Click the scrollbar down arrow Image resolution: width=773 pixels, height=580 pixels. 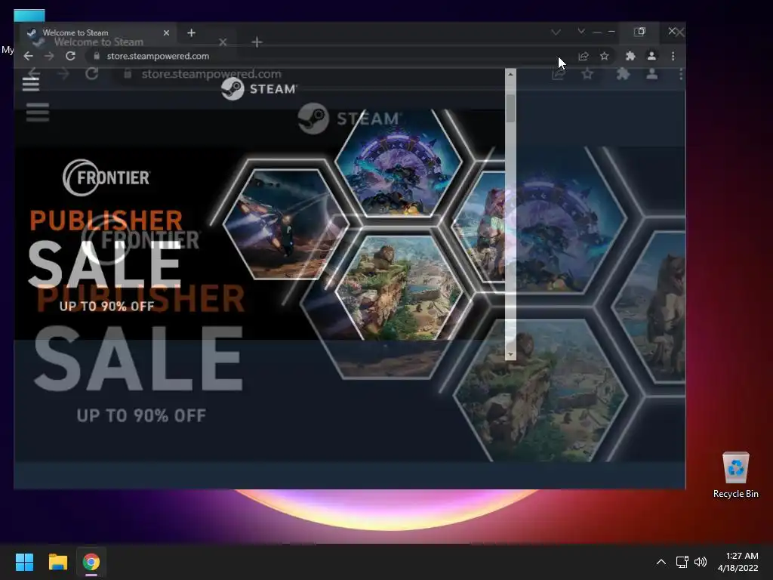click(x=510, y=354)
